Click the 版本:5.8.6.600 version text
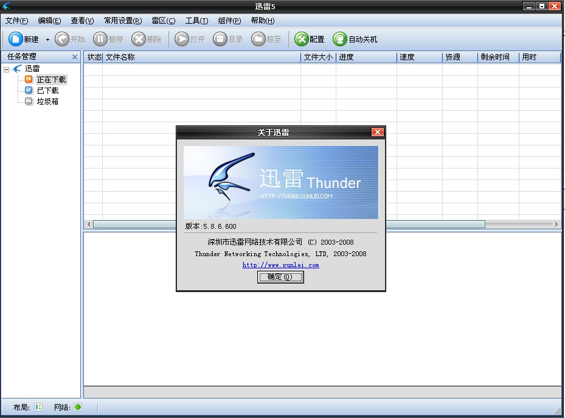 point(211,226)
